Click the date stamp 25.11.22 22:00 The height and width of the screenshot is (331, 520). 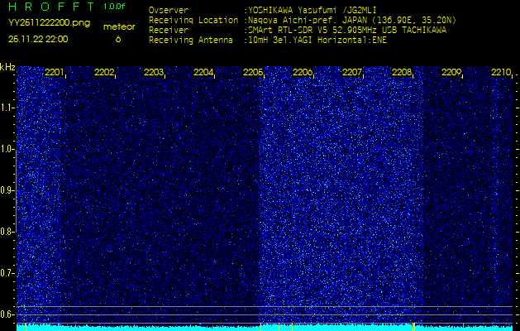[x=38, y=39]
